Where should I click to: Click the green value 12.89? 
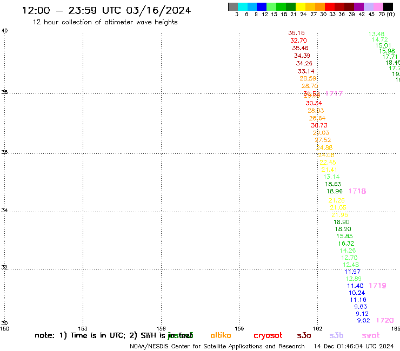pyautogui.click(x=354, y=279)
